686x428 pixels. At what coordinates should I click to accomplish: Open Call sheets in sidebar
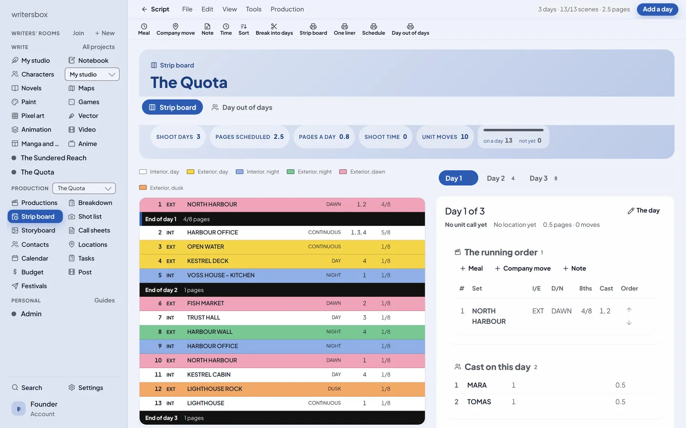click(90, 230)
